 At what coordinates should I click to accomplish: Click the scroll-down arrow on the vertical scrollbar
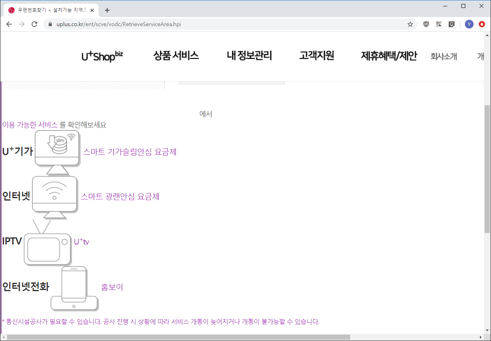tap(487, 331)
